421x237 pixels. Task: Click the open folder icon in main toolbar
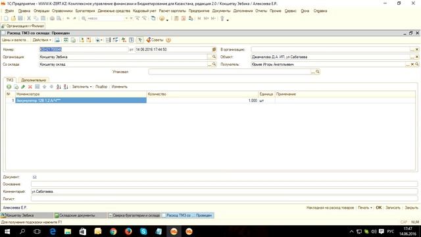(x=13, y=18)
